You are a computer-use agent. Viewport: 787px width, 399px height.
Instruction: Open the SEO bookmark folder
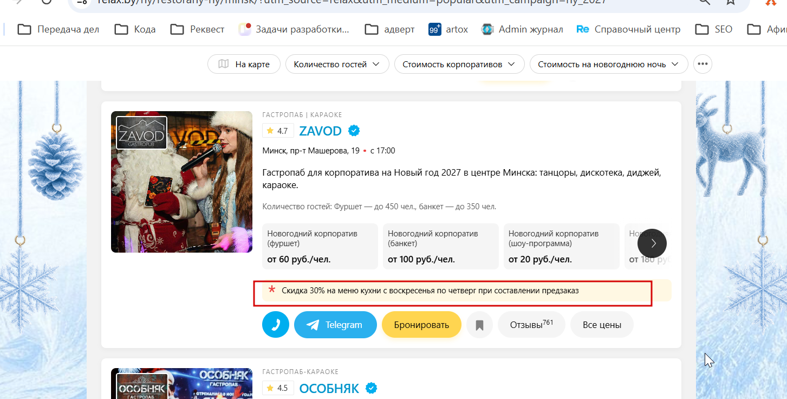[714, 29]
